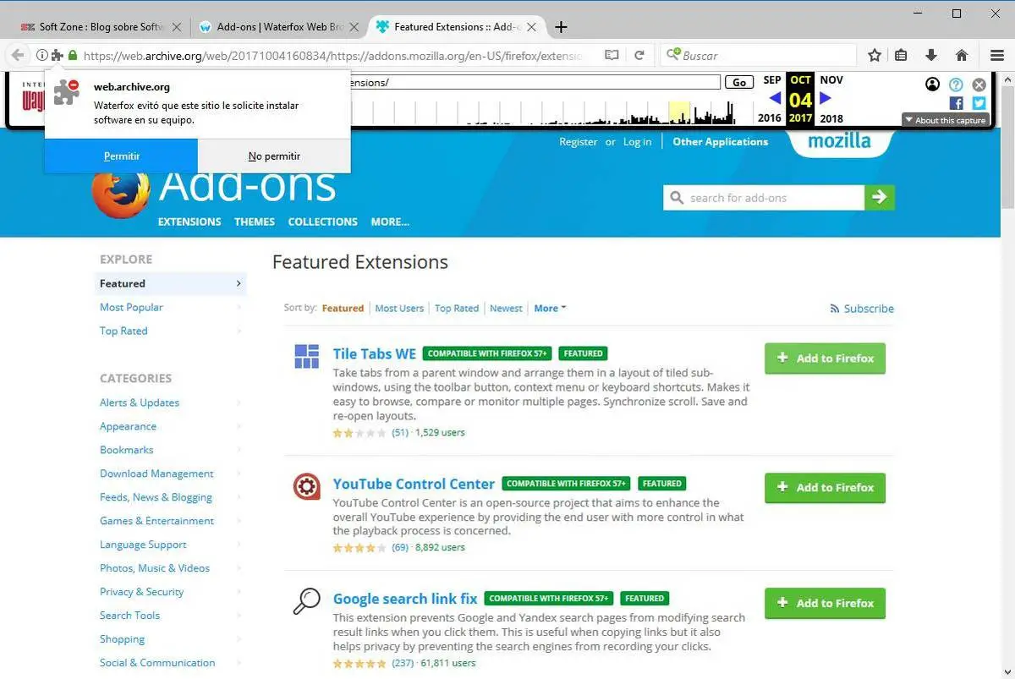Sort by Newest
This screenshot has width=1015, height=679.
[506, 309]
